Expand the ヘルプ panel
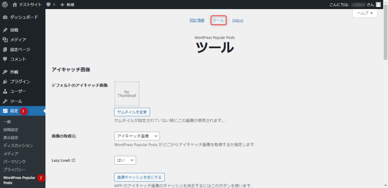Viewport: 388px width, 188px height. pyautogui.click(x=365, y=13)
